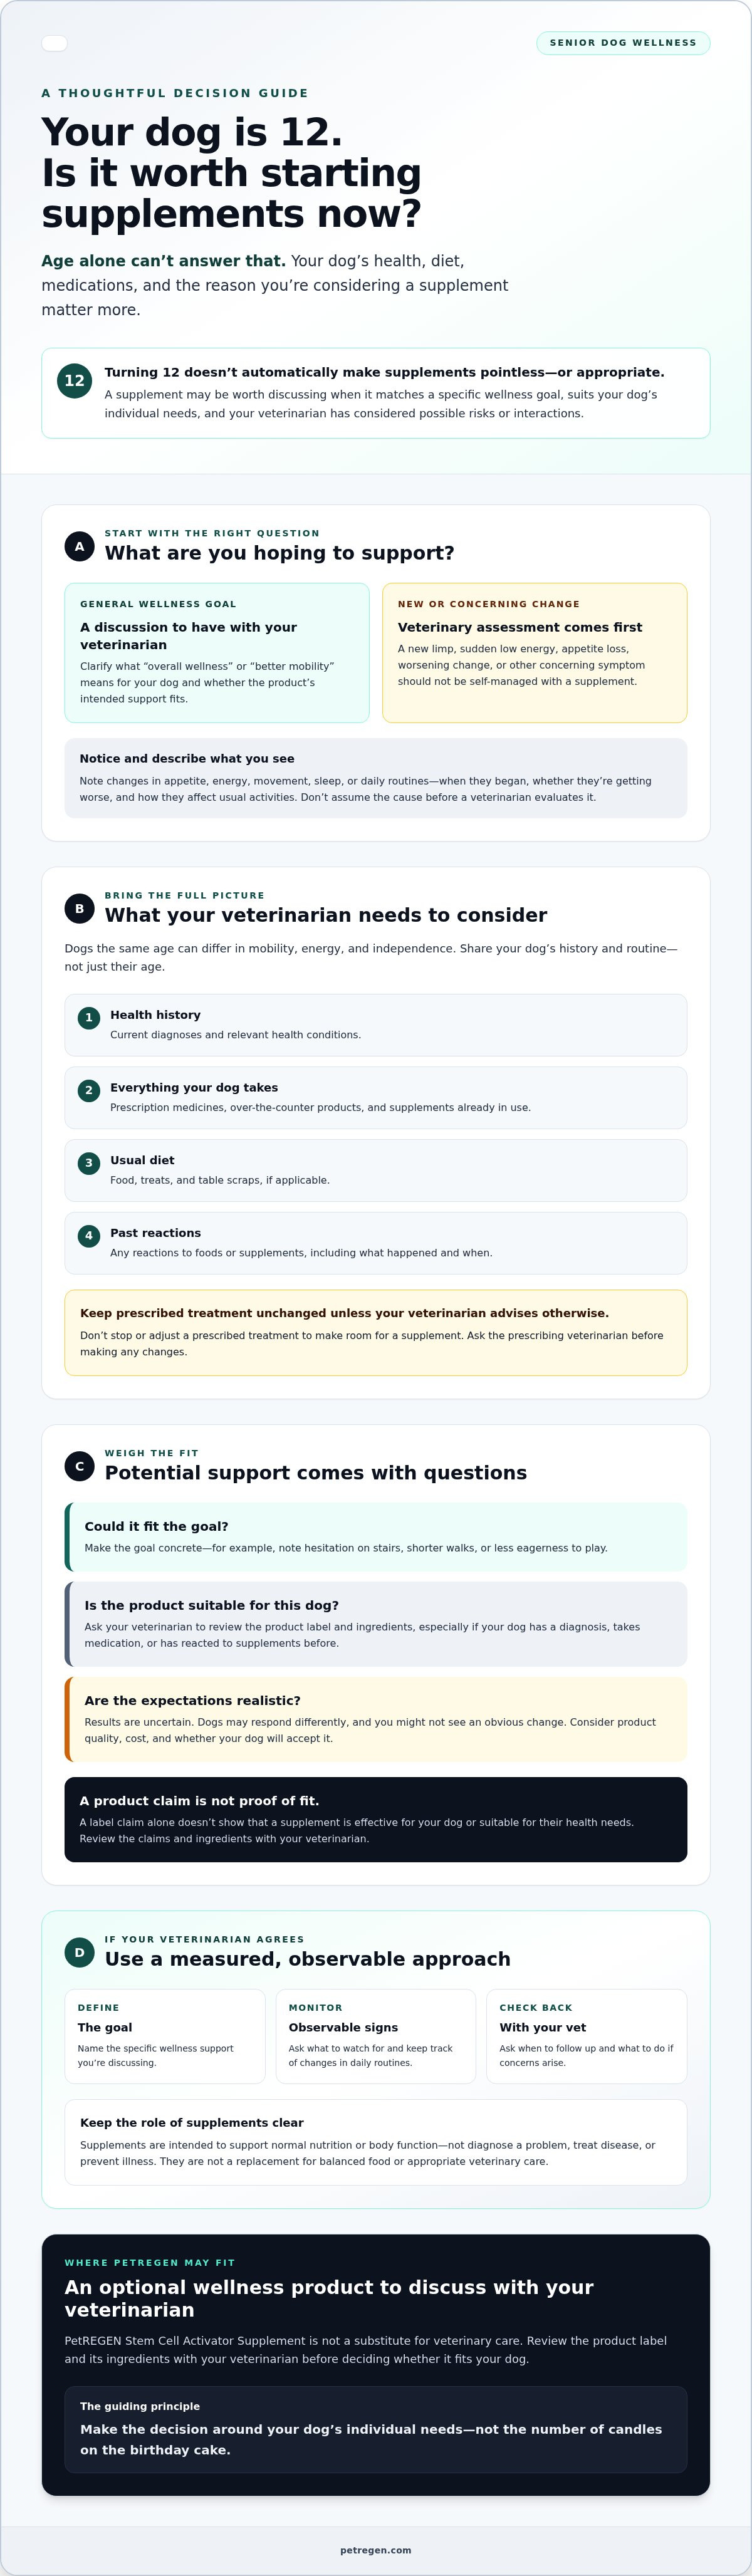Click the Senior Dog Wellness pill tag
Image resolution: width=752 pixels, height=2576 pixels.
pos(623,43)
